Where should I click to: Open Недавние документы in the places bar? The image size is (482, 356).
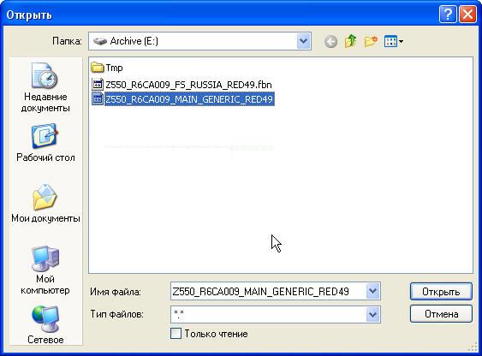45,87
